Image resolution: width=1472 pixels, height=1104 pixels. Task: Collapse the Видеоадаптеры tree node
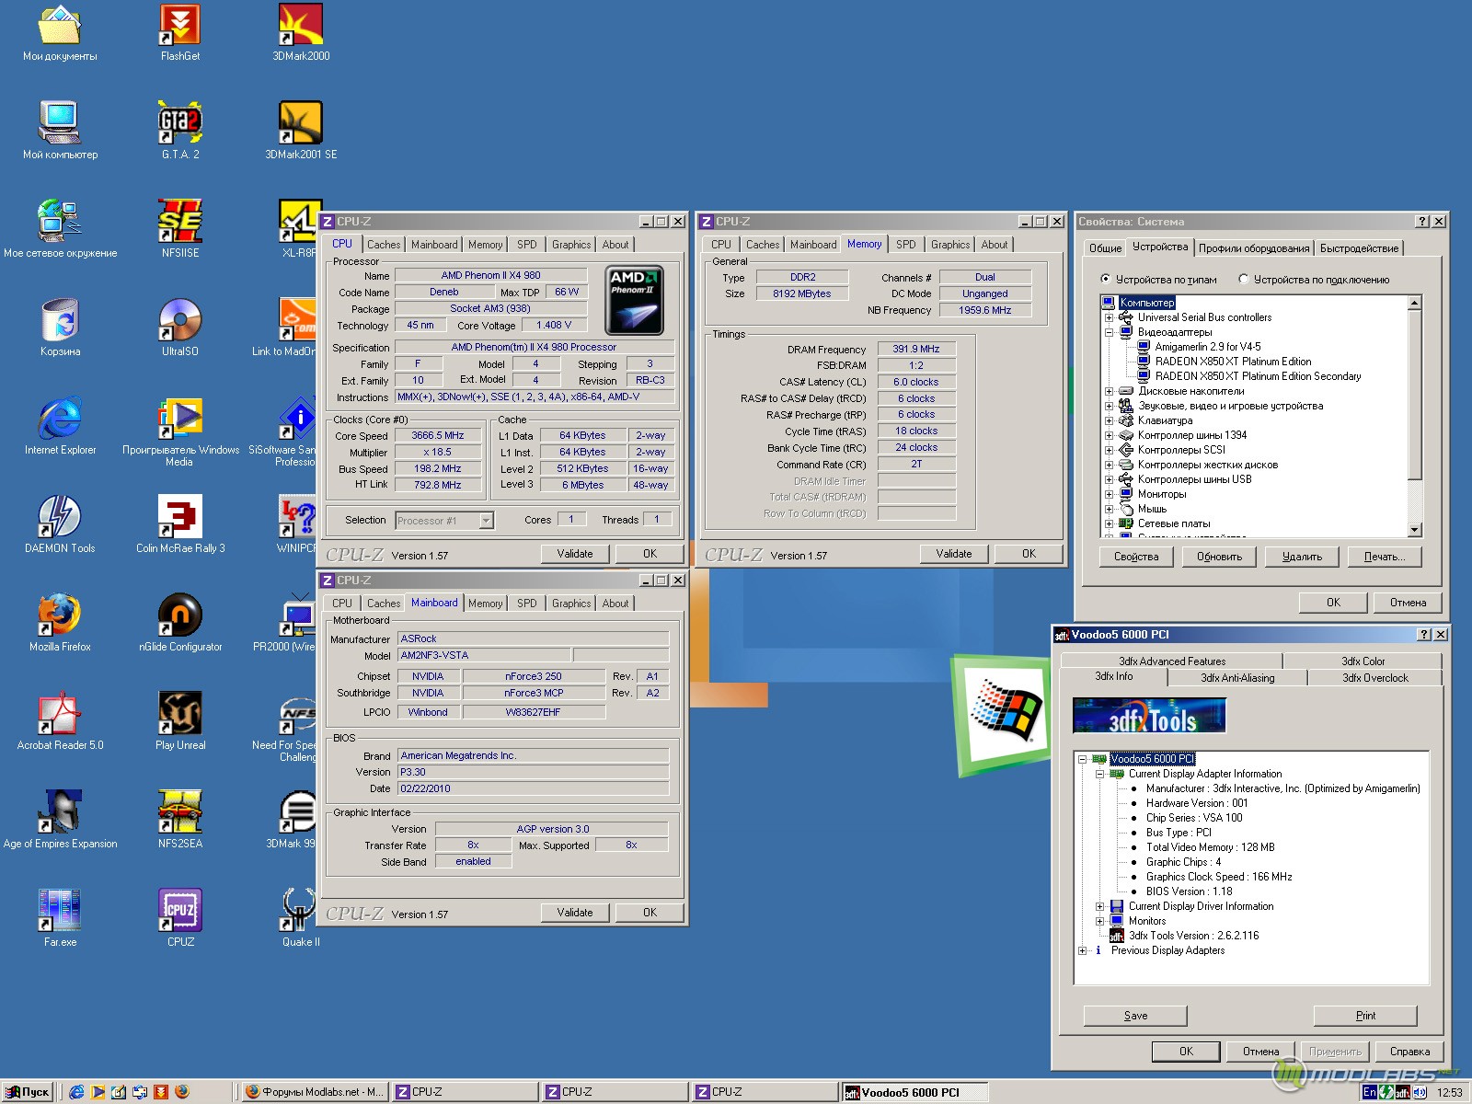point(1110,332)
